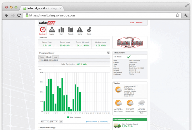Open the Admin gears icon
192x130 pixels.
[89, 30]
